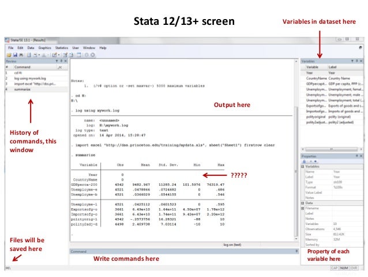This screenshot has height=277, width=368.
Task: Click the Clear --more-- condition icon
Action: click(x=87, y=55)
